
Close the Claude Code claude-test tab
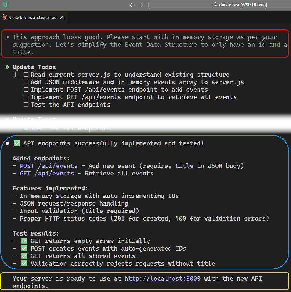pyautogui.click(x=62, y=17)
